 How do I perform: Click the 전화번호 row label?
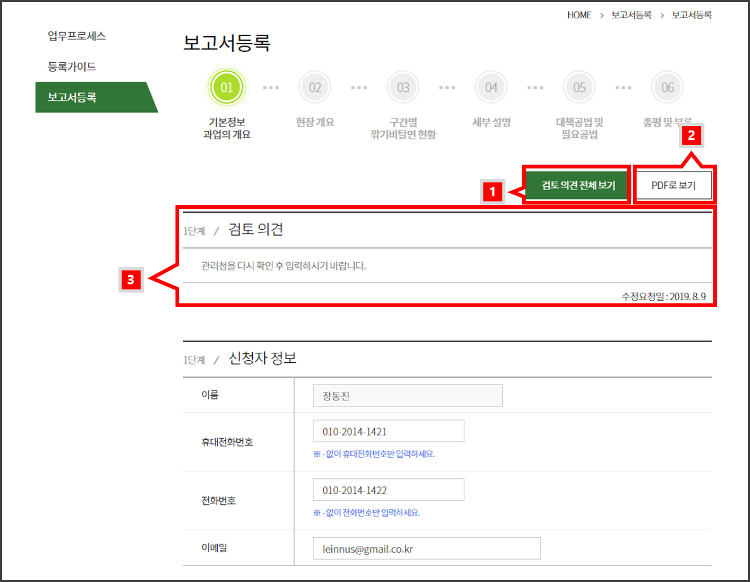tap(218, 501)
